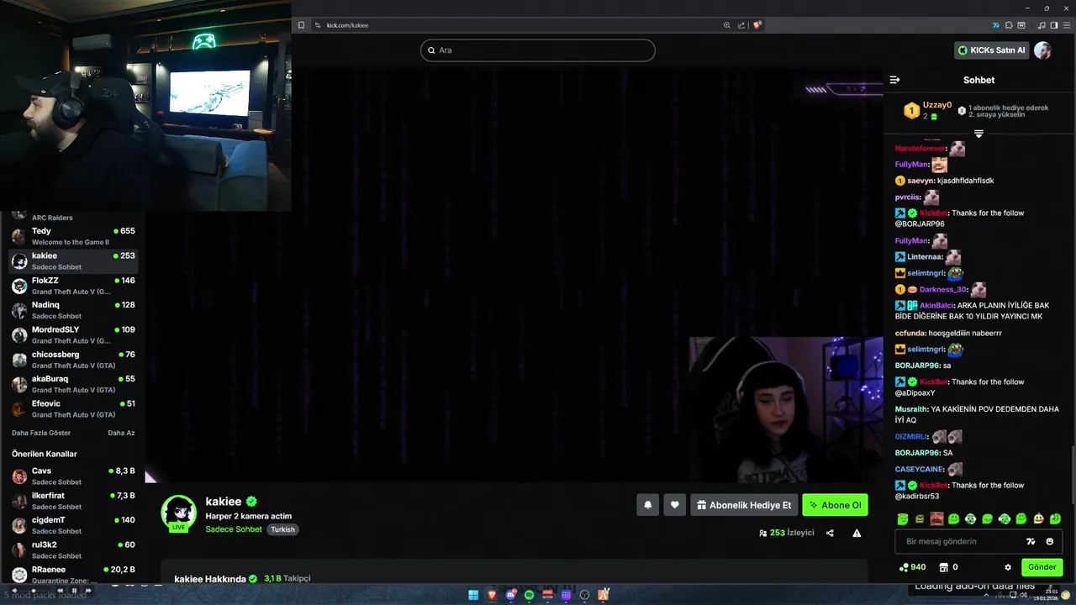Insert the mustached face emote from quick emotes
Image resolution: width=1076 pixels, height=605 pixels.
pos(936,518)
